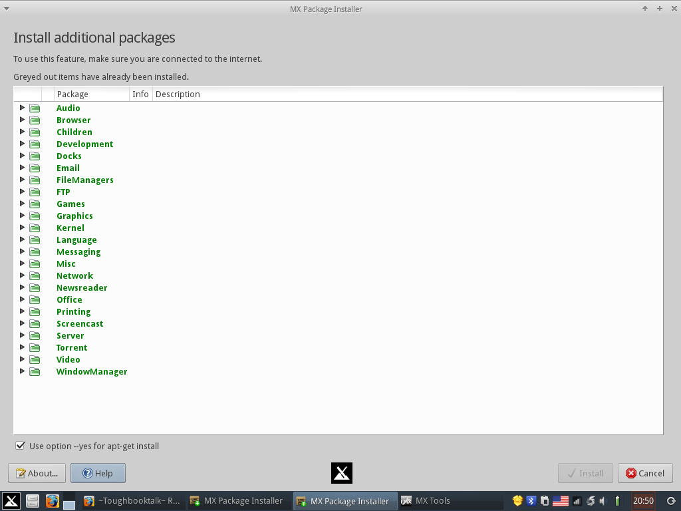Cancel the package installer dialog
Viewport: 681px width, 511px height.
click(645, 473)
